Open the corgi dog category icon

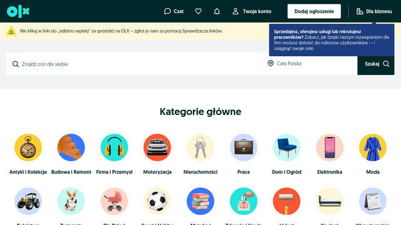(71, 201)
